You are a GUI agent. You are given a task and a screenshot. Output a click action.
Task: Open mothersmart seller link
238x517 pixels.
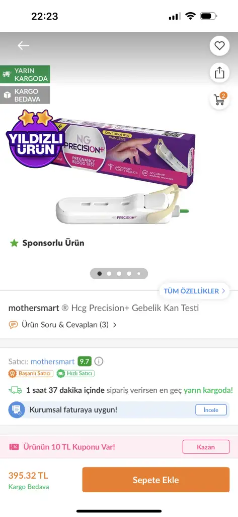tap(53, 361)
